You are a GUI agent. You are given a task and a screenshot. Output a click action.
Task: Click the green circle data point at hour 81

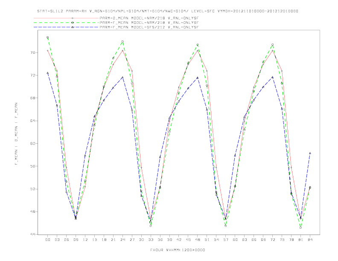click(301, 228)
